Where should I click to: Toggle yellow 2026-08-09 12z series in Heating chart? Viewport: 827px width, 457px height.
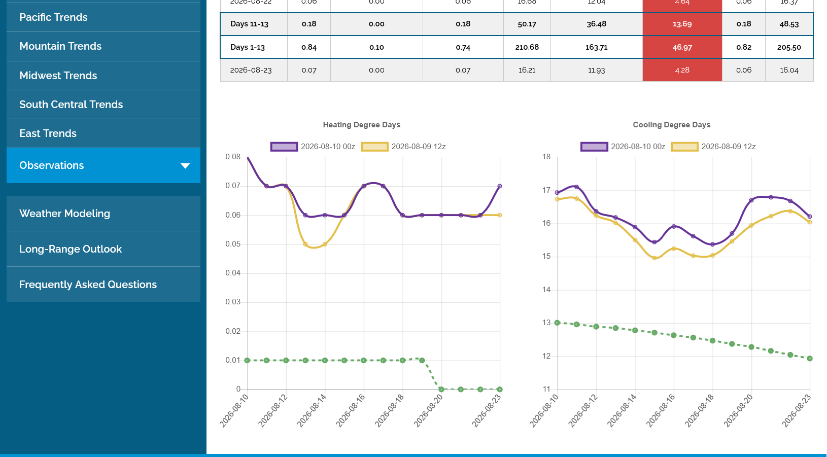(x=403, y=147)
